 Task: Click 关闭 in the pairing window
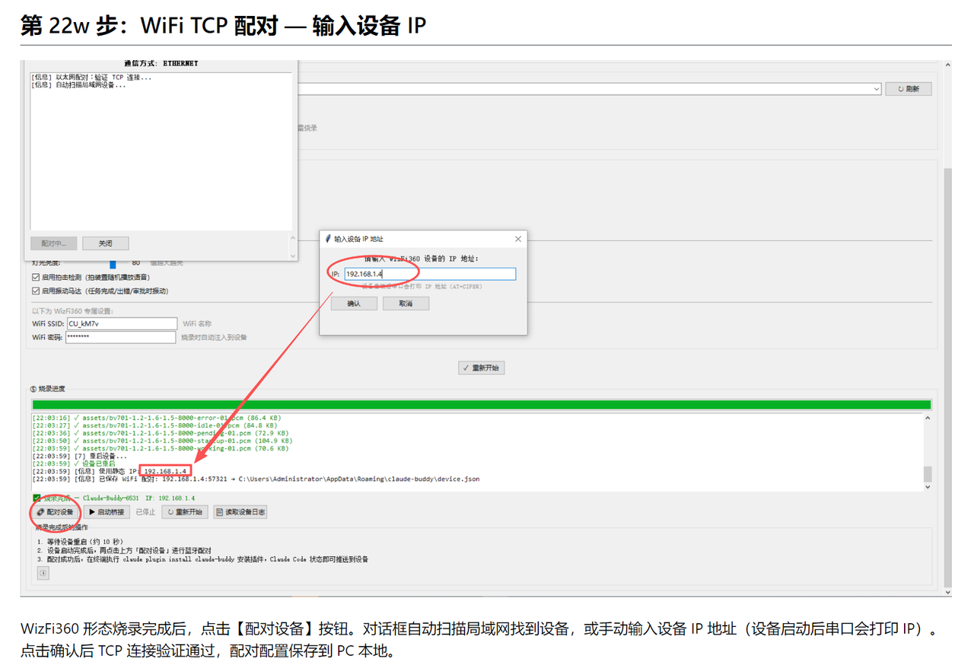pos(105,243)
